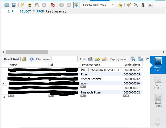Screen dimensions: 166x128
Task: Click the Filter Rows input field
Action: click(x=64, y=59)
